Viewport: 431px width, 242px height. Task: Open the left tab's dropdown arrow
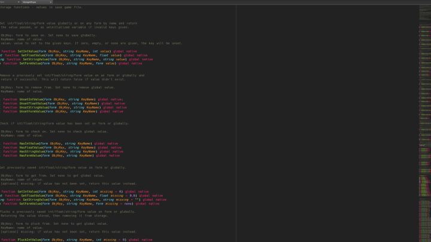click(x=19, y=2)
